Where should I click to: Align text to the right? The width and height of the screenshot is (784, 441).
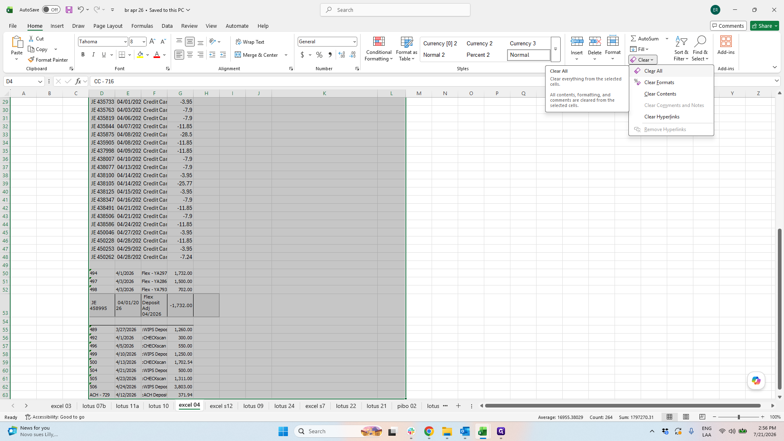[x=200, y=55]
